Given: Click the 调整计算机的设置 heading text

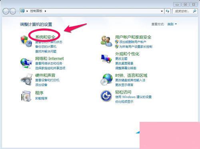Looking at the screenshot, I should (36, 24).
